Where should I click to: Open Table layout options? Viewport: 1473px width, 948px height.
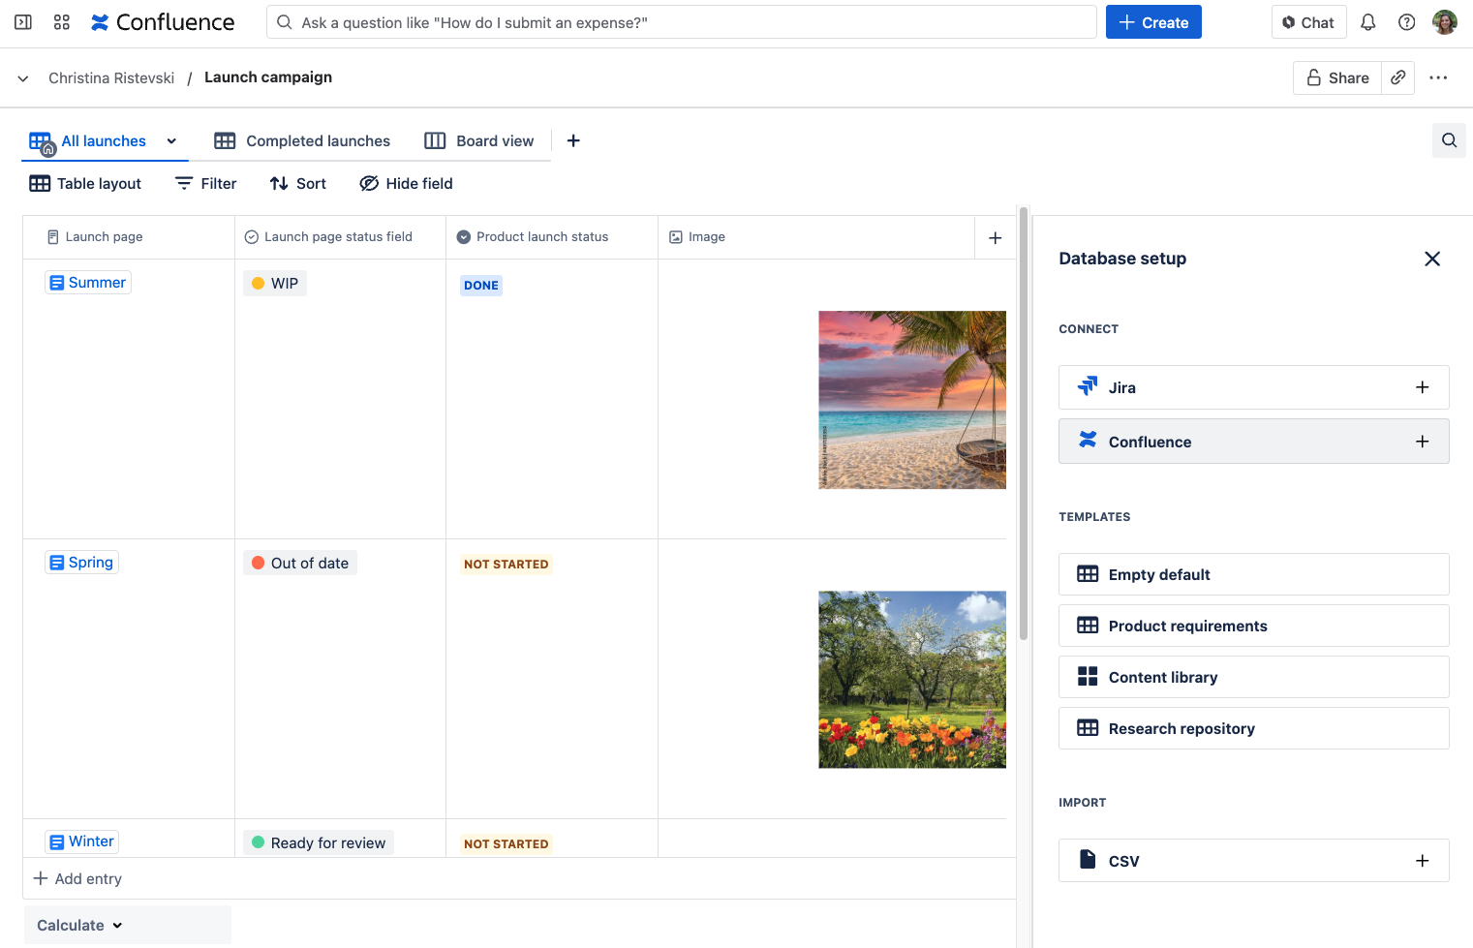click(85, 183)
